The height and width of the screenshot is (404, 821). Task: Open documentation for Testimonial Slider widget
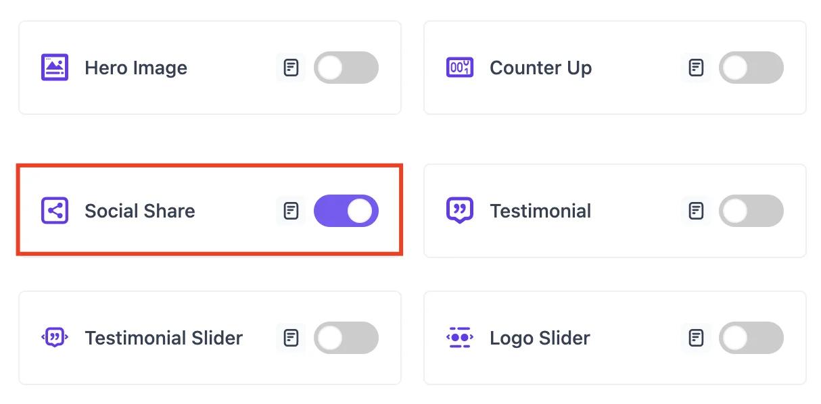point(291,338)
